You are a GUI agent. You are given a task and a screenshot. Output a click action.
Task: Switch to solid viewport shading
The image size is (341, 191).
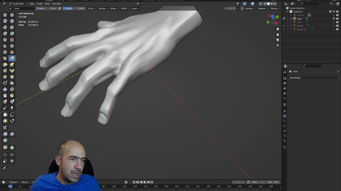click(x=268, y=4)
